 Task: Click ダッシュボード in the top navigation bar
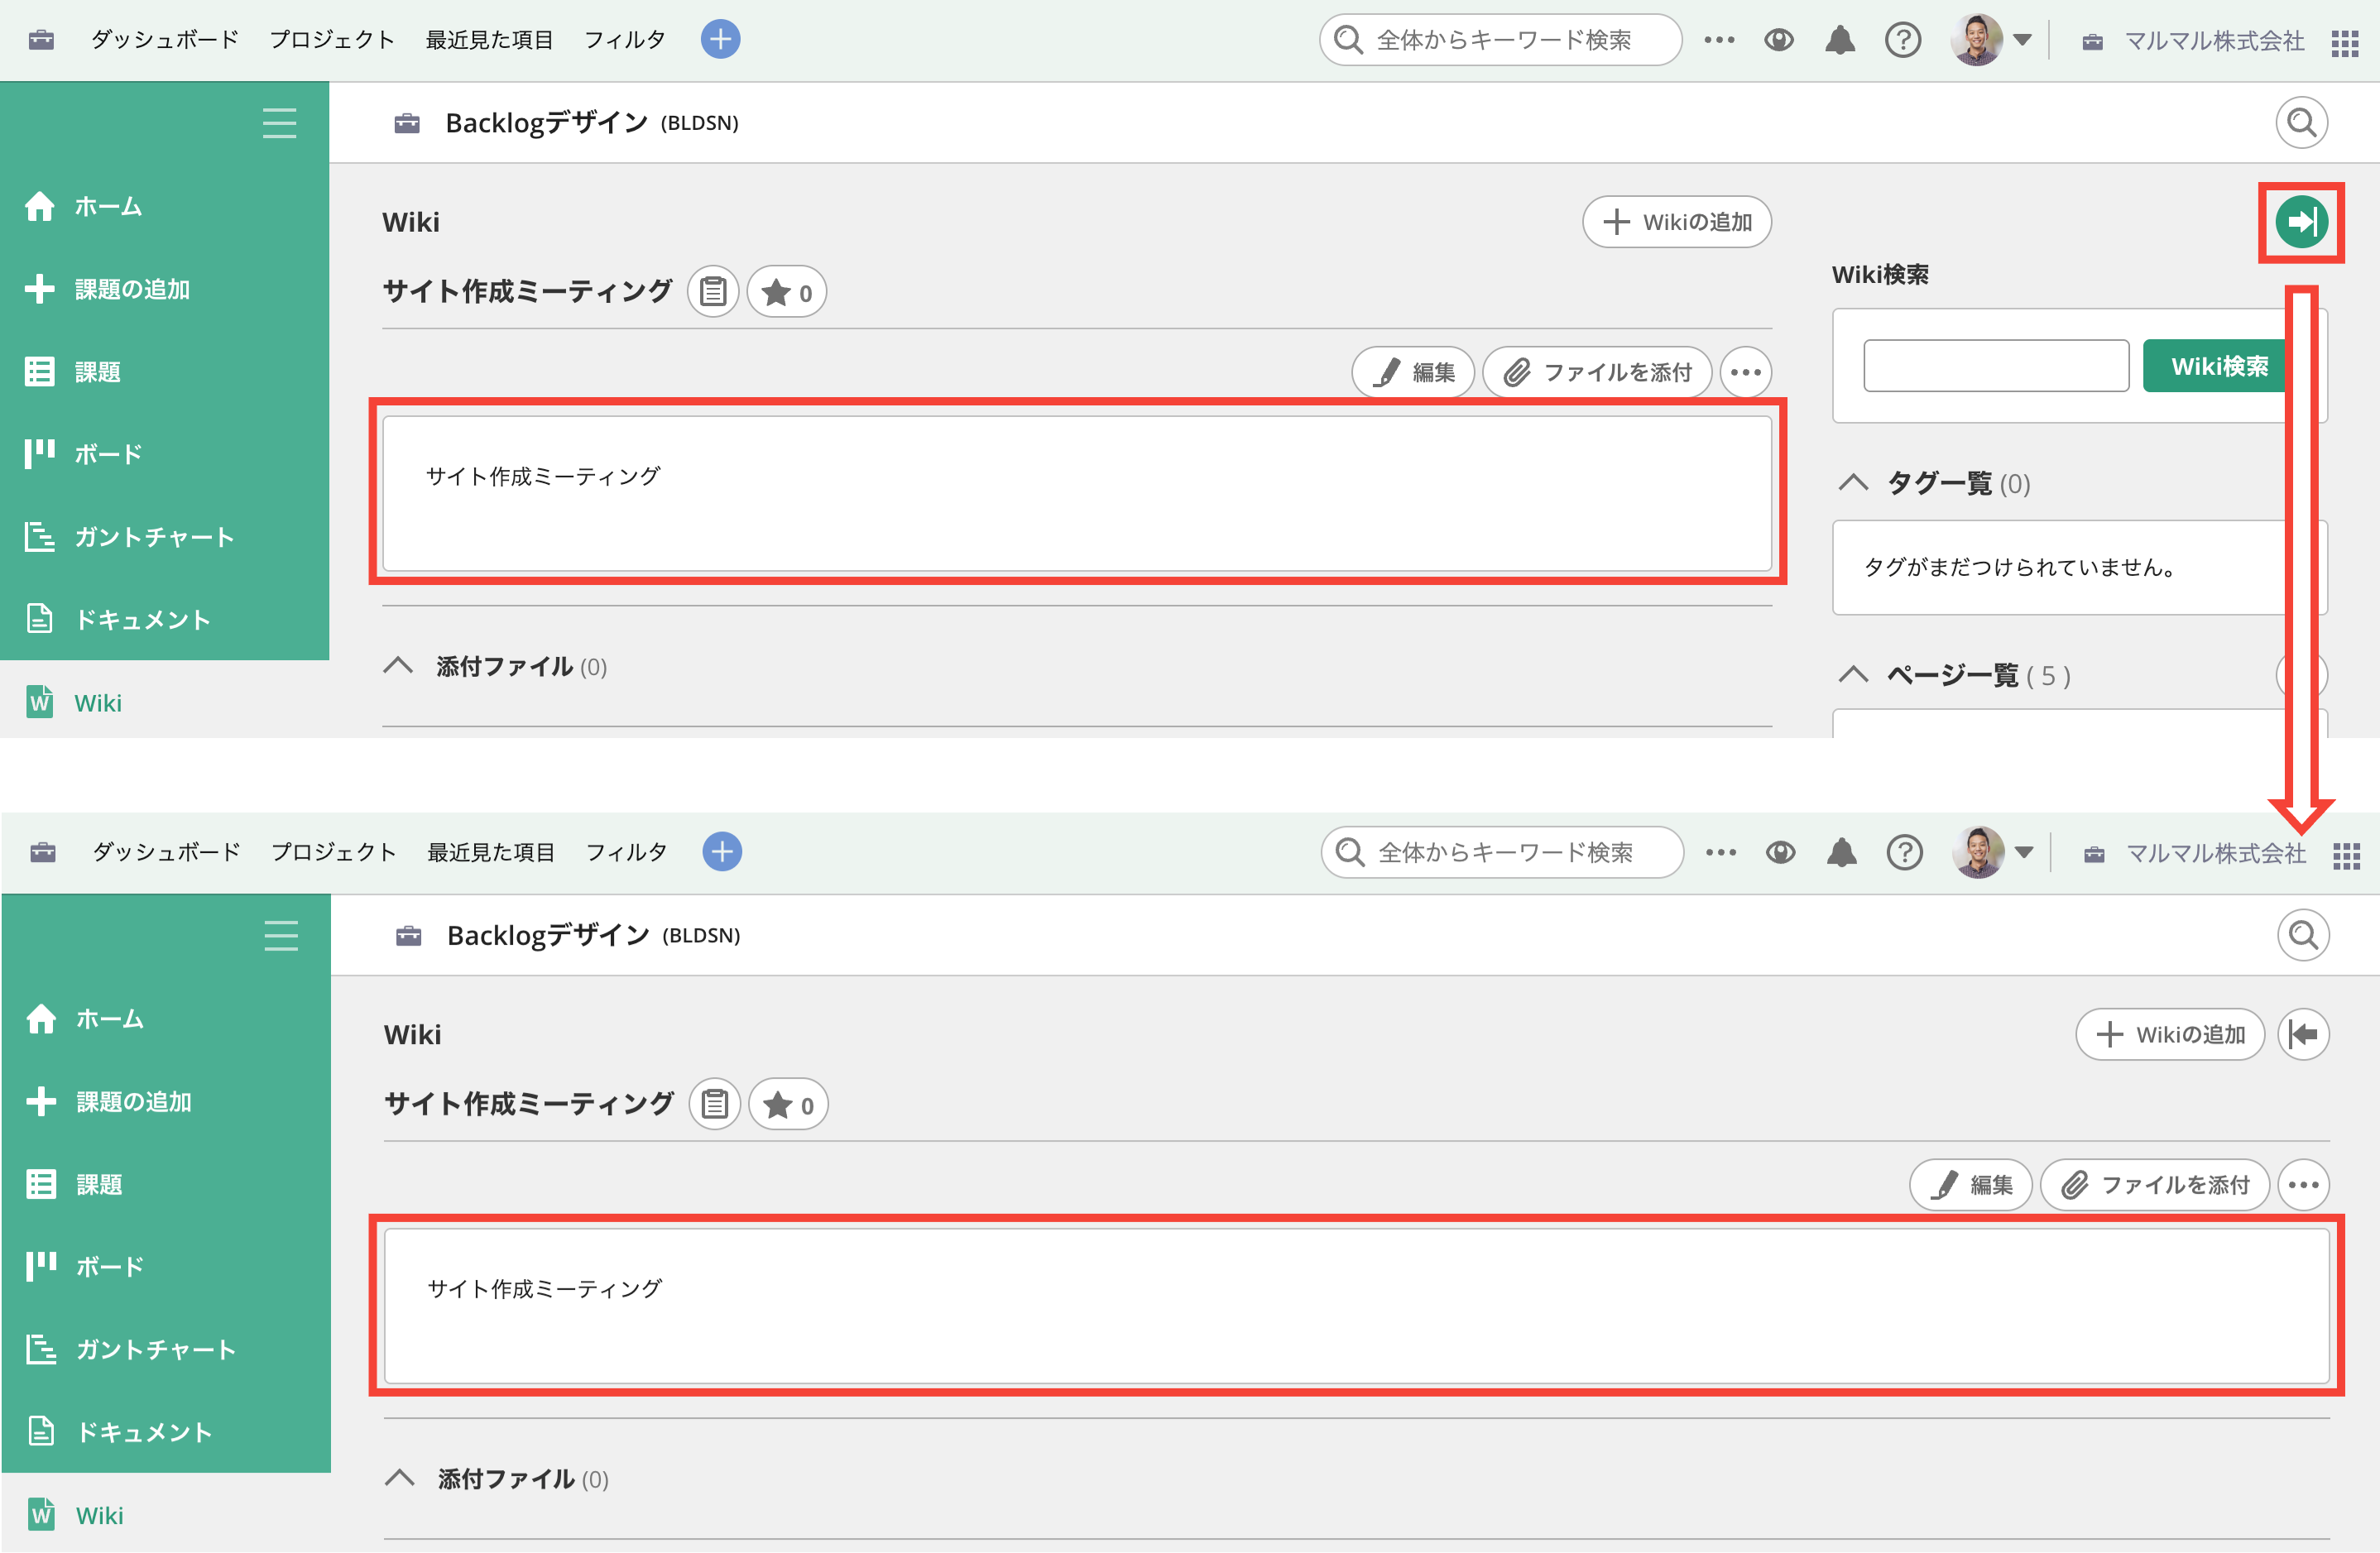165,40
